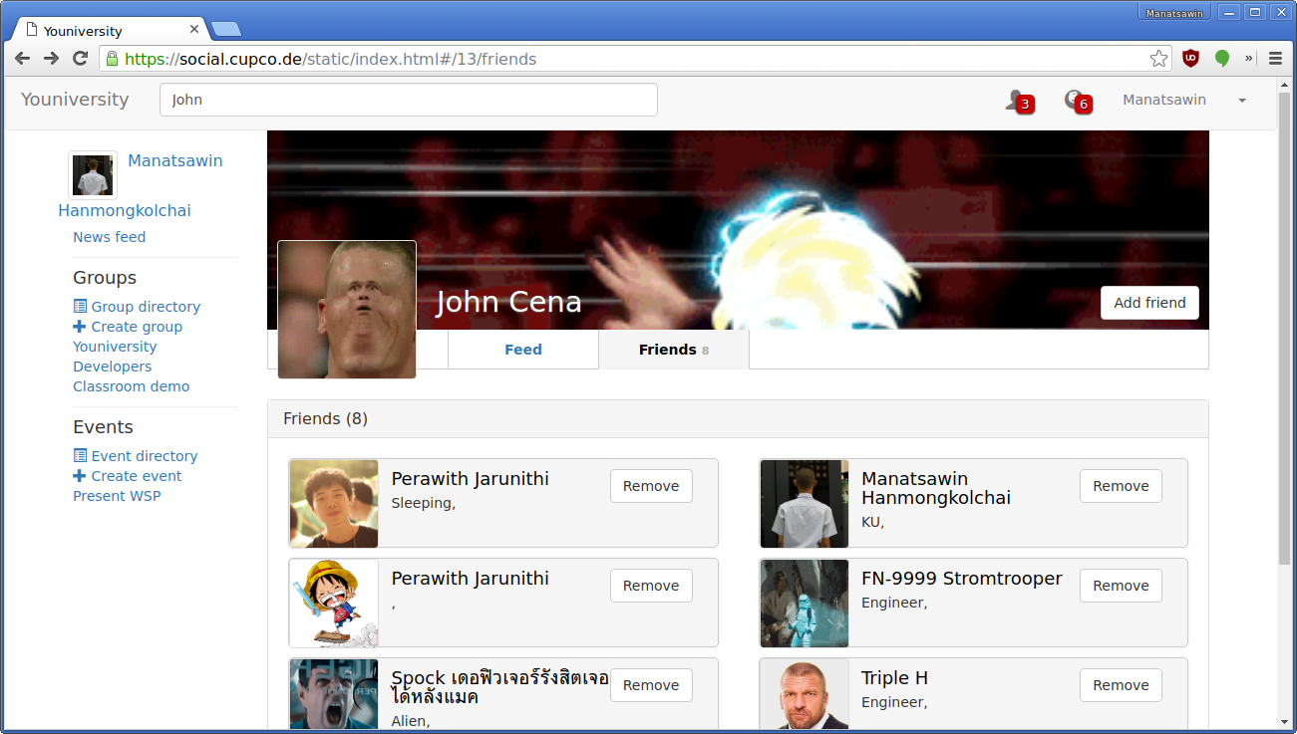Open a new browser tab

pyautogui.click(x=225, y=29)
